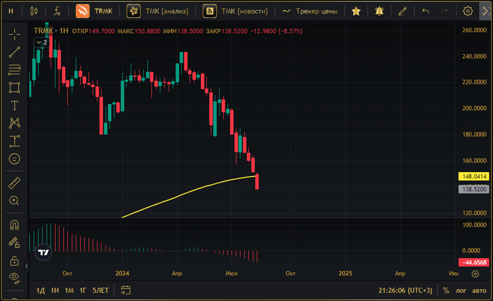This screenshot has width=493, height=301.
Task: Click the pencil edit icon
Action: pyautogui.click(x=403, y=11)
